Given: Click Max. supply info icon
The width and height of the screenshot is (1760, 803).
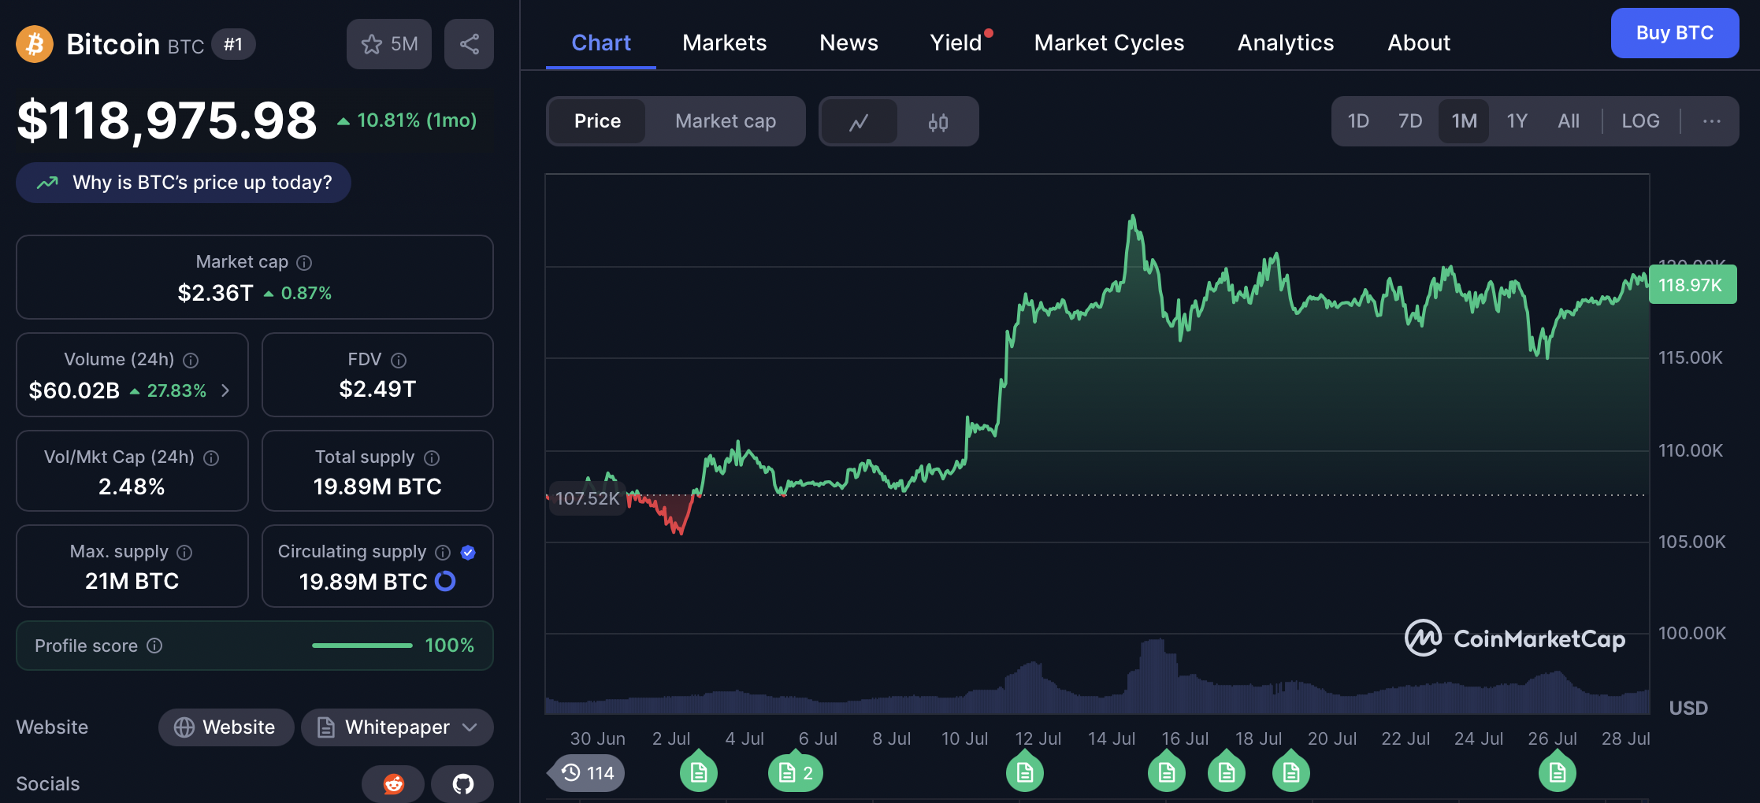Looking at the screenshot, I should 184,552.
